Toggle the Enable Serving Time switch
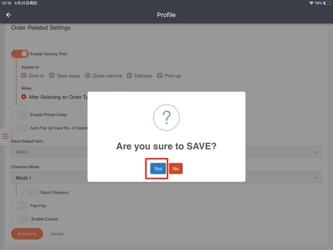This screenshot has height=250, width=333. pos(20,54)
